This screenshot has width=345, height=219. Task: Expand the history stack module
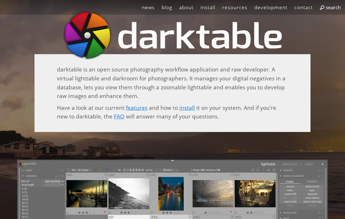pos(281,213)
